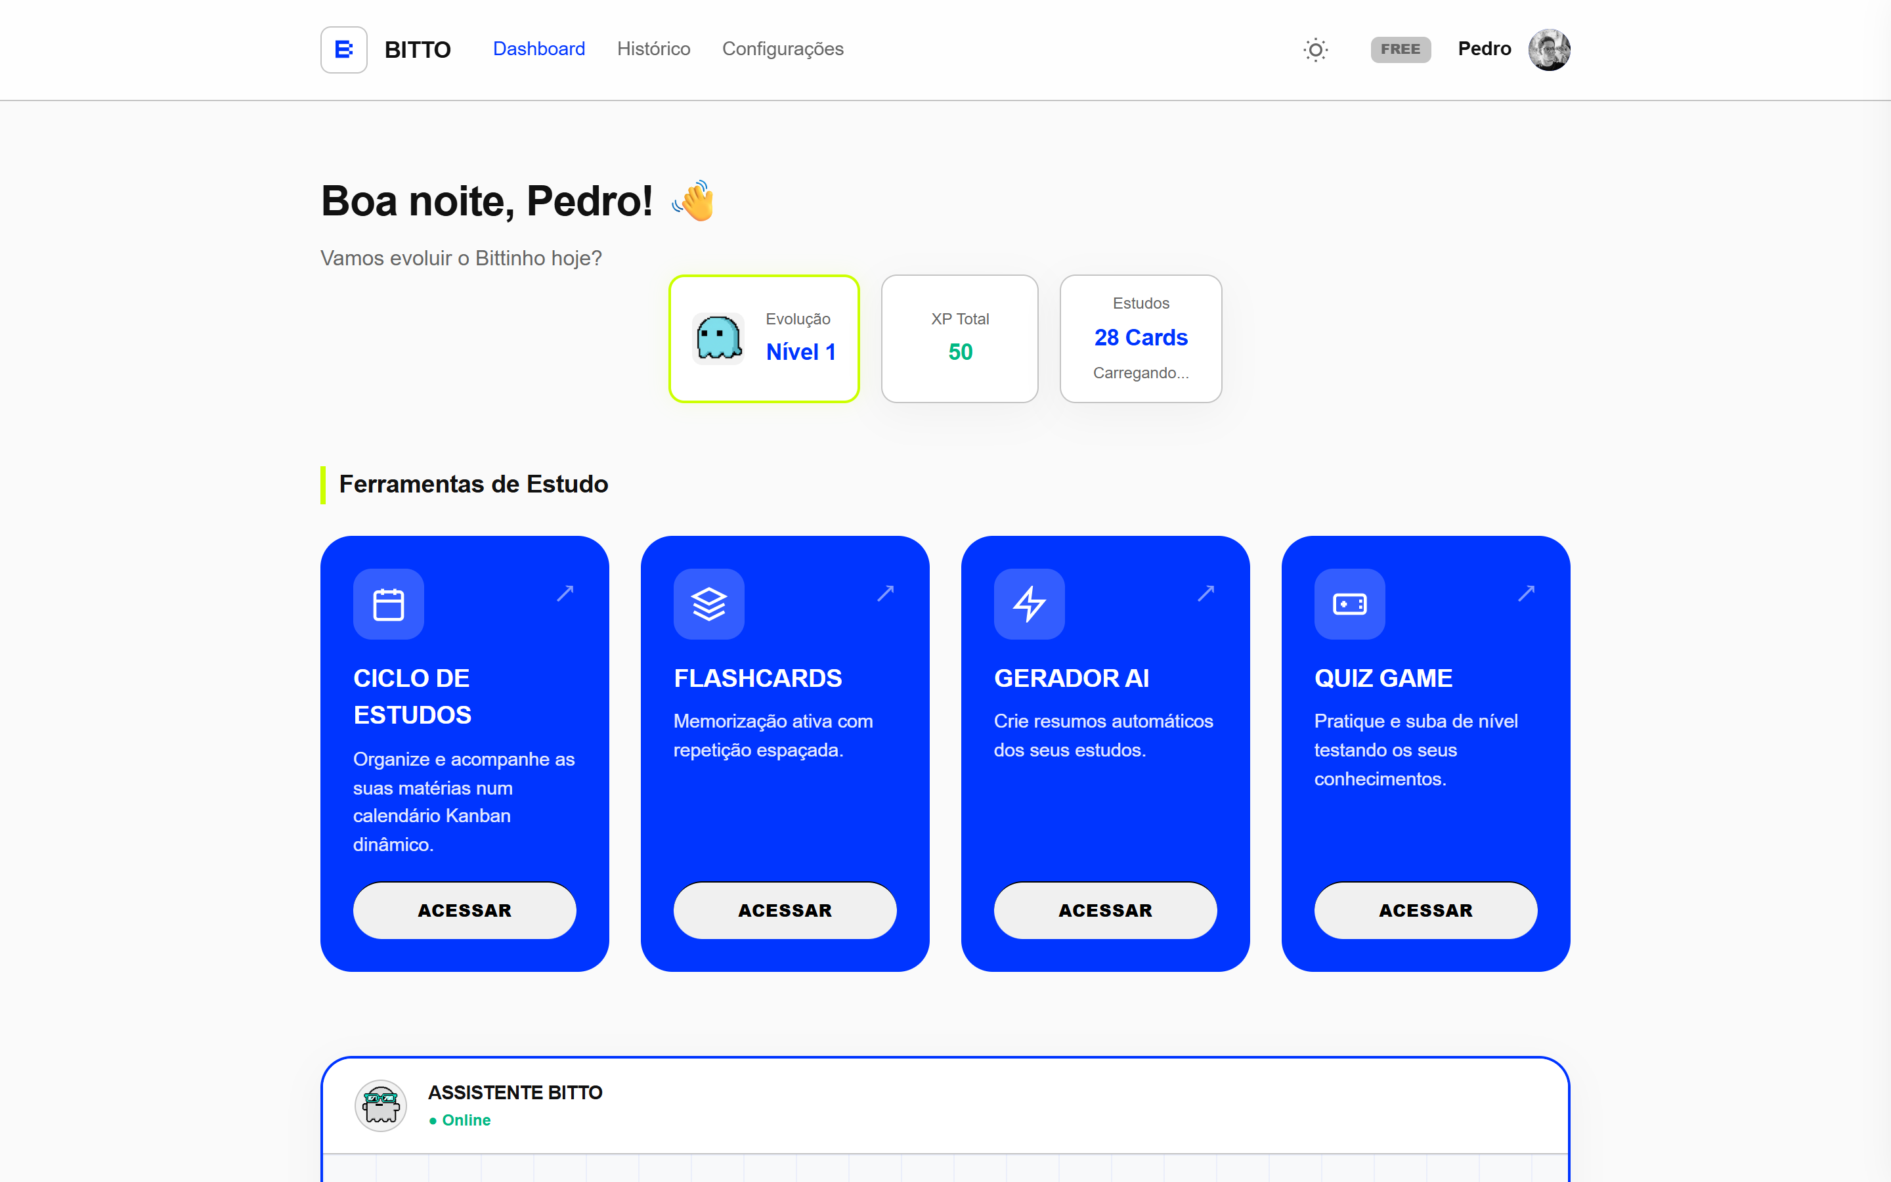Click the arrow icon on Quiz Game card
1891x1182 pixels.
[1527, 592]
